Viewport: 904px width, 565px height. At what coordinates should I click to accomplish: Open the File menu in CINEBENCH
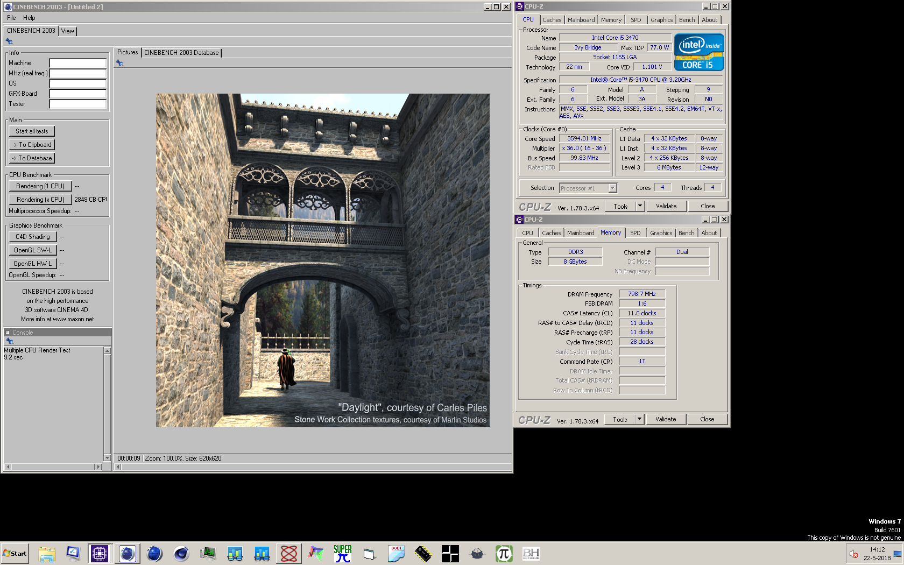(x=11, y=18)
